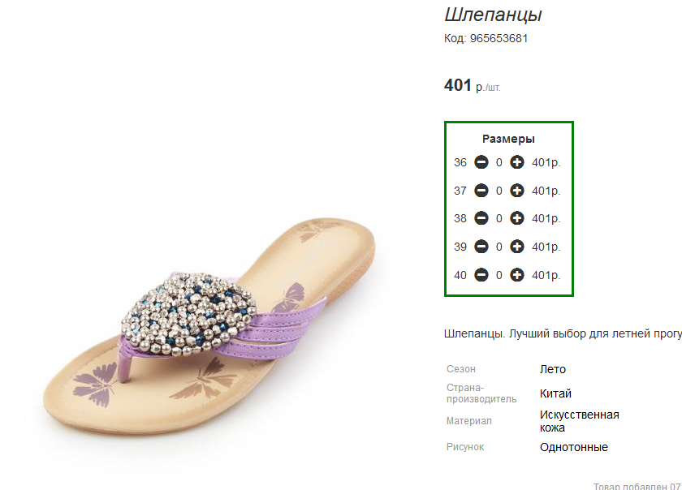
Task: Decrease quantity for size 36
Action: point(481,162)
